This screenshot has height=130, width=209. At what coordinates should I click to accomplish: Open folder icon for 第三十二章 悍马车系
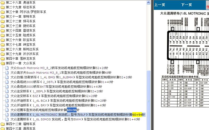(x=3, y=21)
